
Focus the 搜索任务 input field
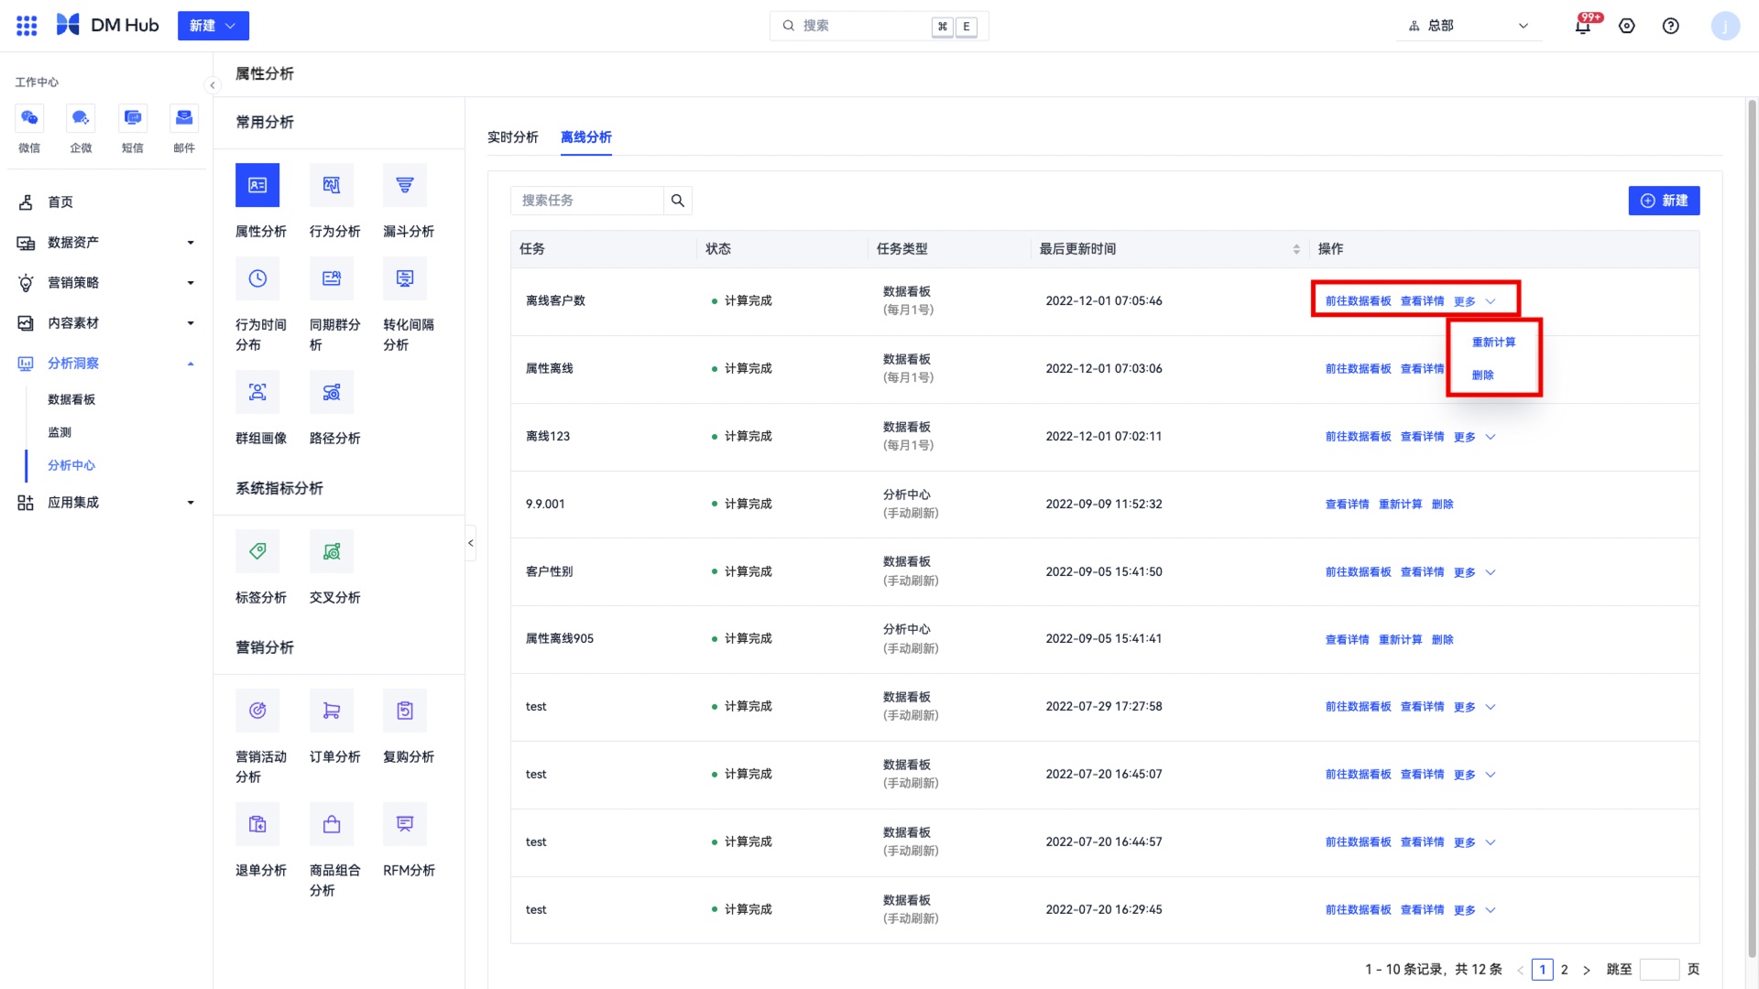tap(586, 201)
